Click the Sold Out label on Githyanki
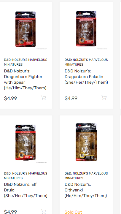121x214 pixels. [73, 212]
